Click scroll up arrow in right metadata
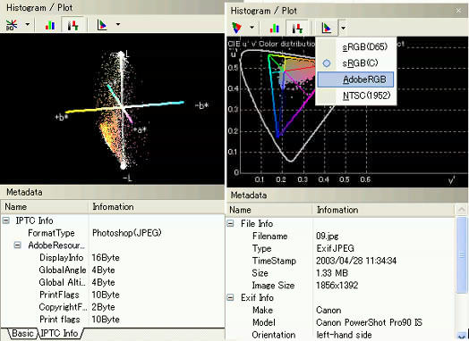 (x=462, y=210)
